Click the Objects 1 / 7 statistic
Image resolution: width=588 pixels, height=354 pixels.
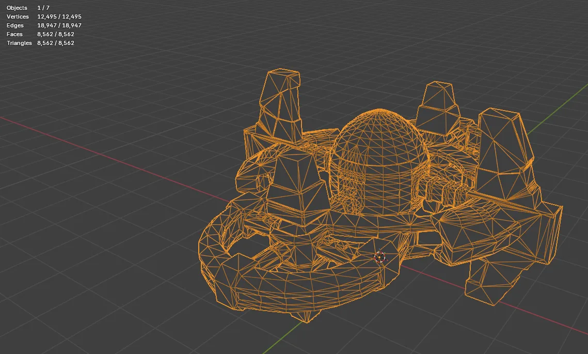(x=28, y=8)
